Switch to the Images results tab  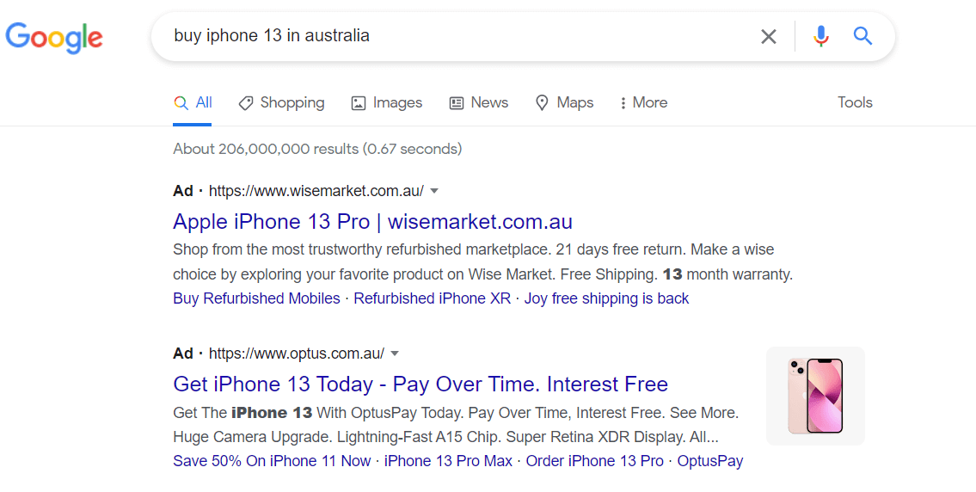tap(387, 102)
